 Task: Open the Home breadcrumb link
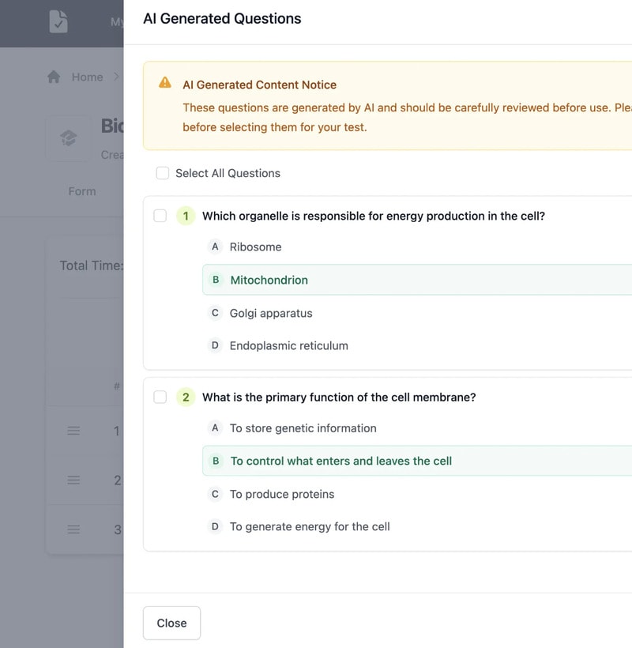coord(87,77)
